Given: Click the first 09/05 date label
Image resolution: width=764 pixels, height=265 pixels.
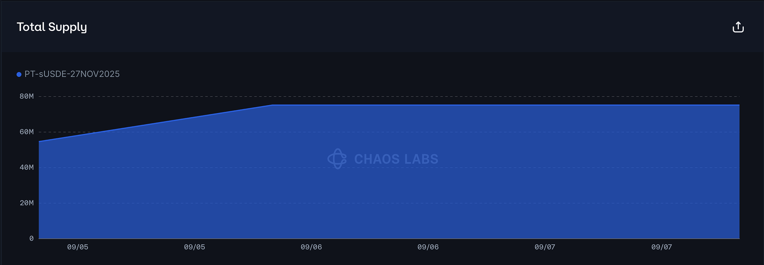Looking at the screenshot, I should point(78,247).
